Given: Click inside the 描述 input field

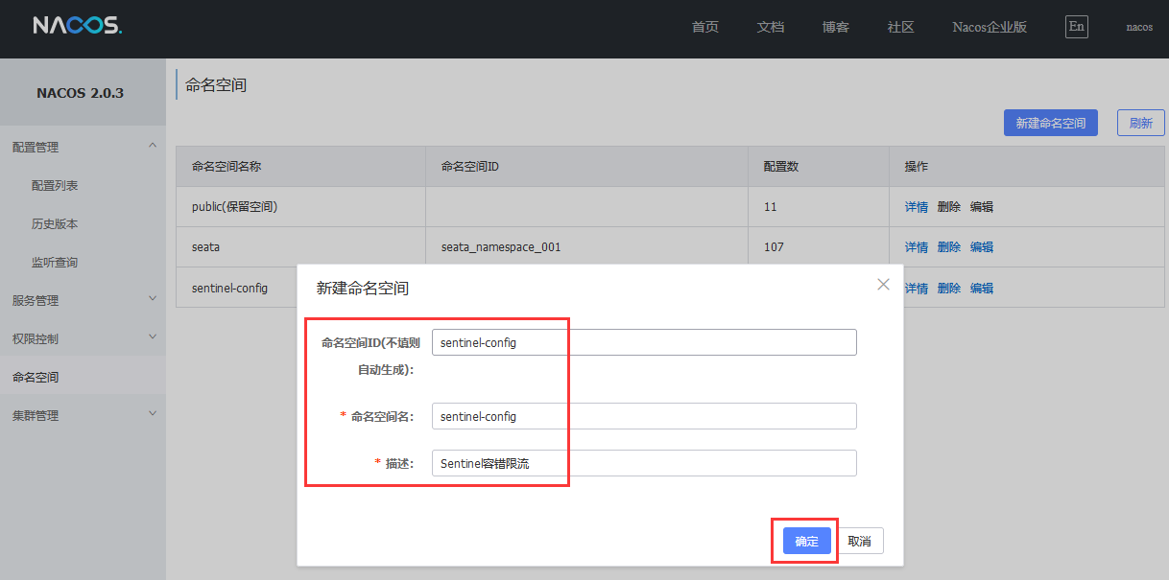Looking at the screenshot, I should coord(643,463).
